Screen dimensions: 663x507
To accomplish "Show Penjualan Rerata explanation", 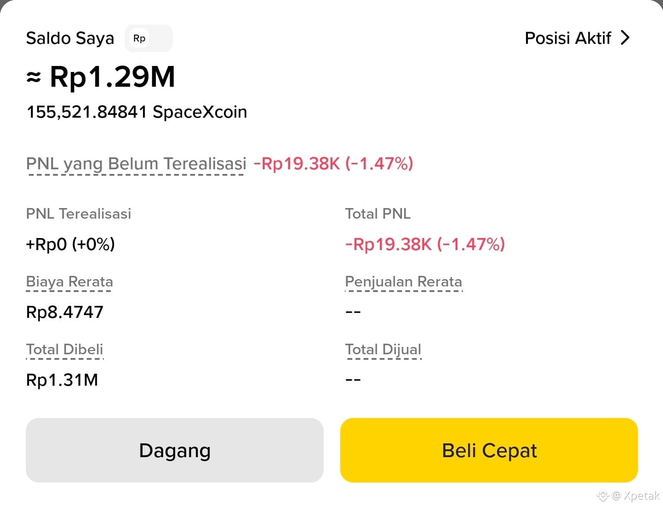I will click(x=403, y=282).
